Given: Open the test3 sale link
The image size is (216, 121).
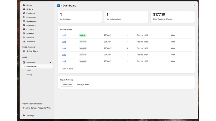Looking at the screenshot, I should [x=64, y=55].
